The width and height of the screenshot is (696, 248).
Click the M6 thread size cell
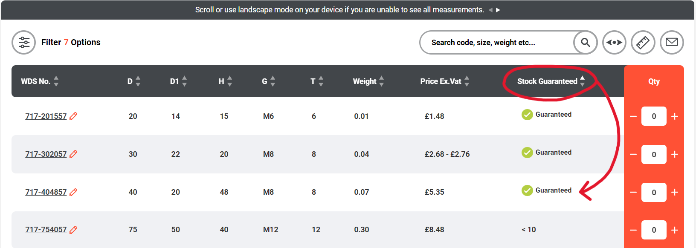click(x=268, y=116)
